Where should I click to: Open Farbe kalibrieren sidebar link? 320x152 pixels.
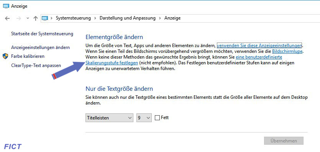tap(28, 56)
